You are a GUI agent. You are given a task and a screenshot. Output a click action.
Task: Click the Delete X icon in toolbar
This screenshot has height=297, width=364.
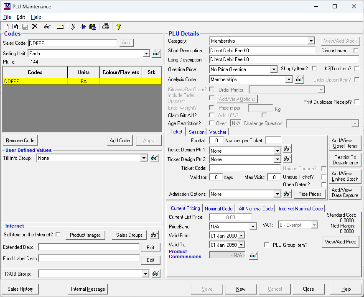point(35,27)
